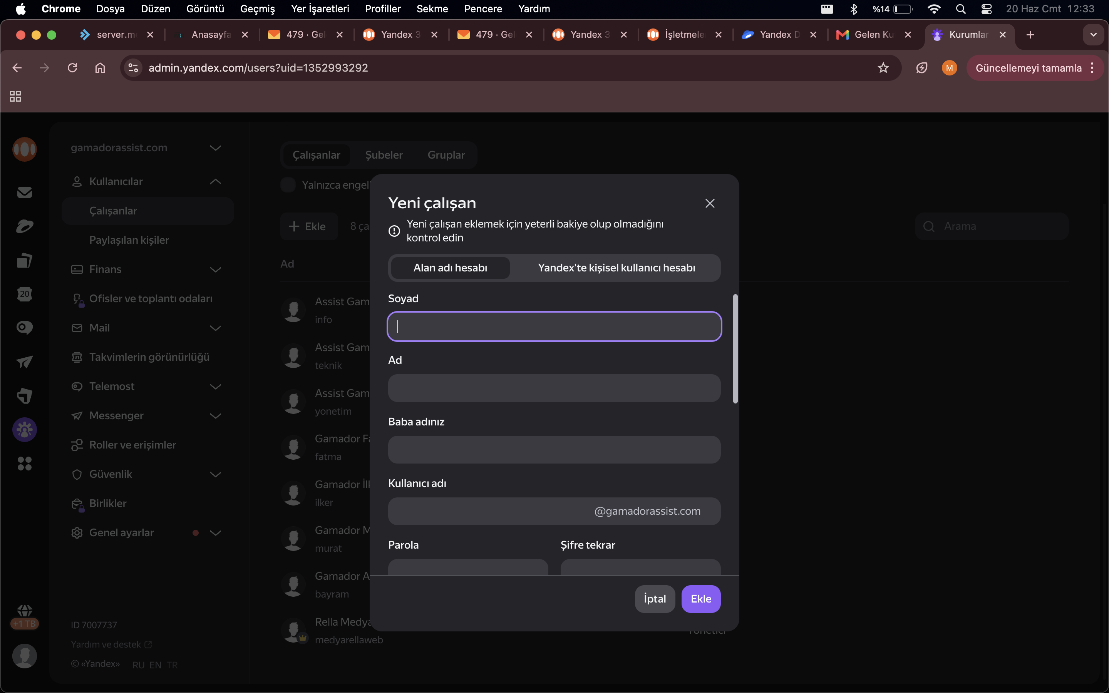Click Ekle button in dialog footer
1109x693 pixels.
point(701,599)
